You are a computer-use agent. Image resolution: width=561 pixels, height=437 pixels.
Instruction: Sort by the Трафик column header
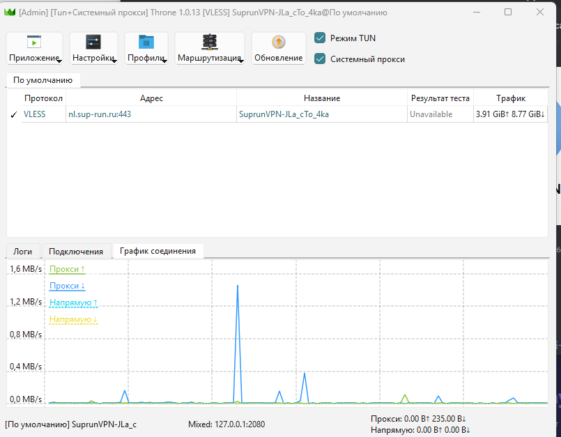pyautogui.click(x=511, y=98)
